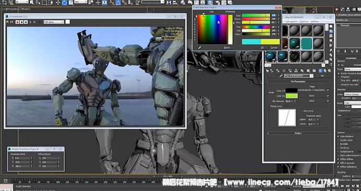
Task: Click Sample Type sphere icon beside material slots
Action: click(x=331, y=26)
